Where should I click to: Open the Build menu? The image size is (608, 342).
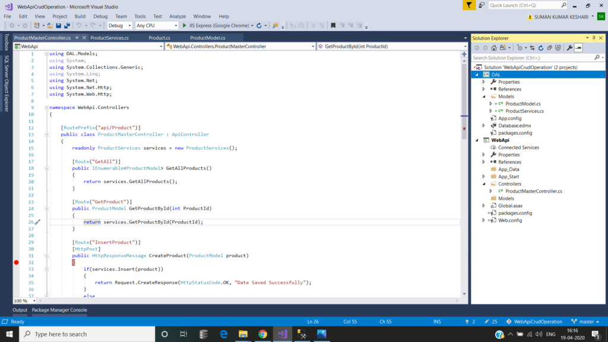[x=80, y=16]
